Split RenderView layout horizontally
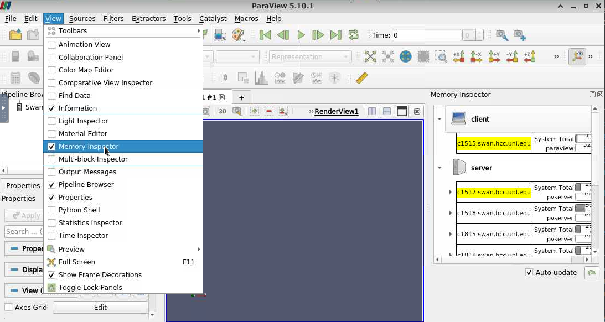The width and height of the screenshot is (605, 322). 372,111
